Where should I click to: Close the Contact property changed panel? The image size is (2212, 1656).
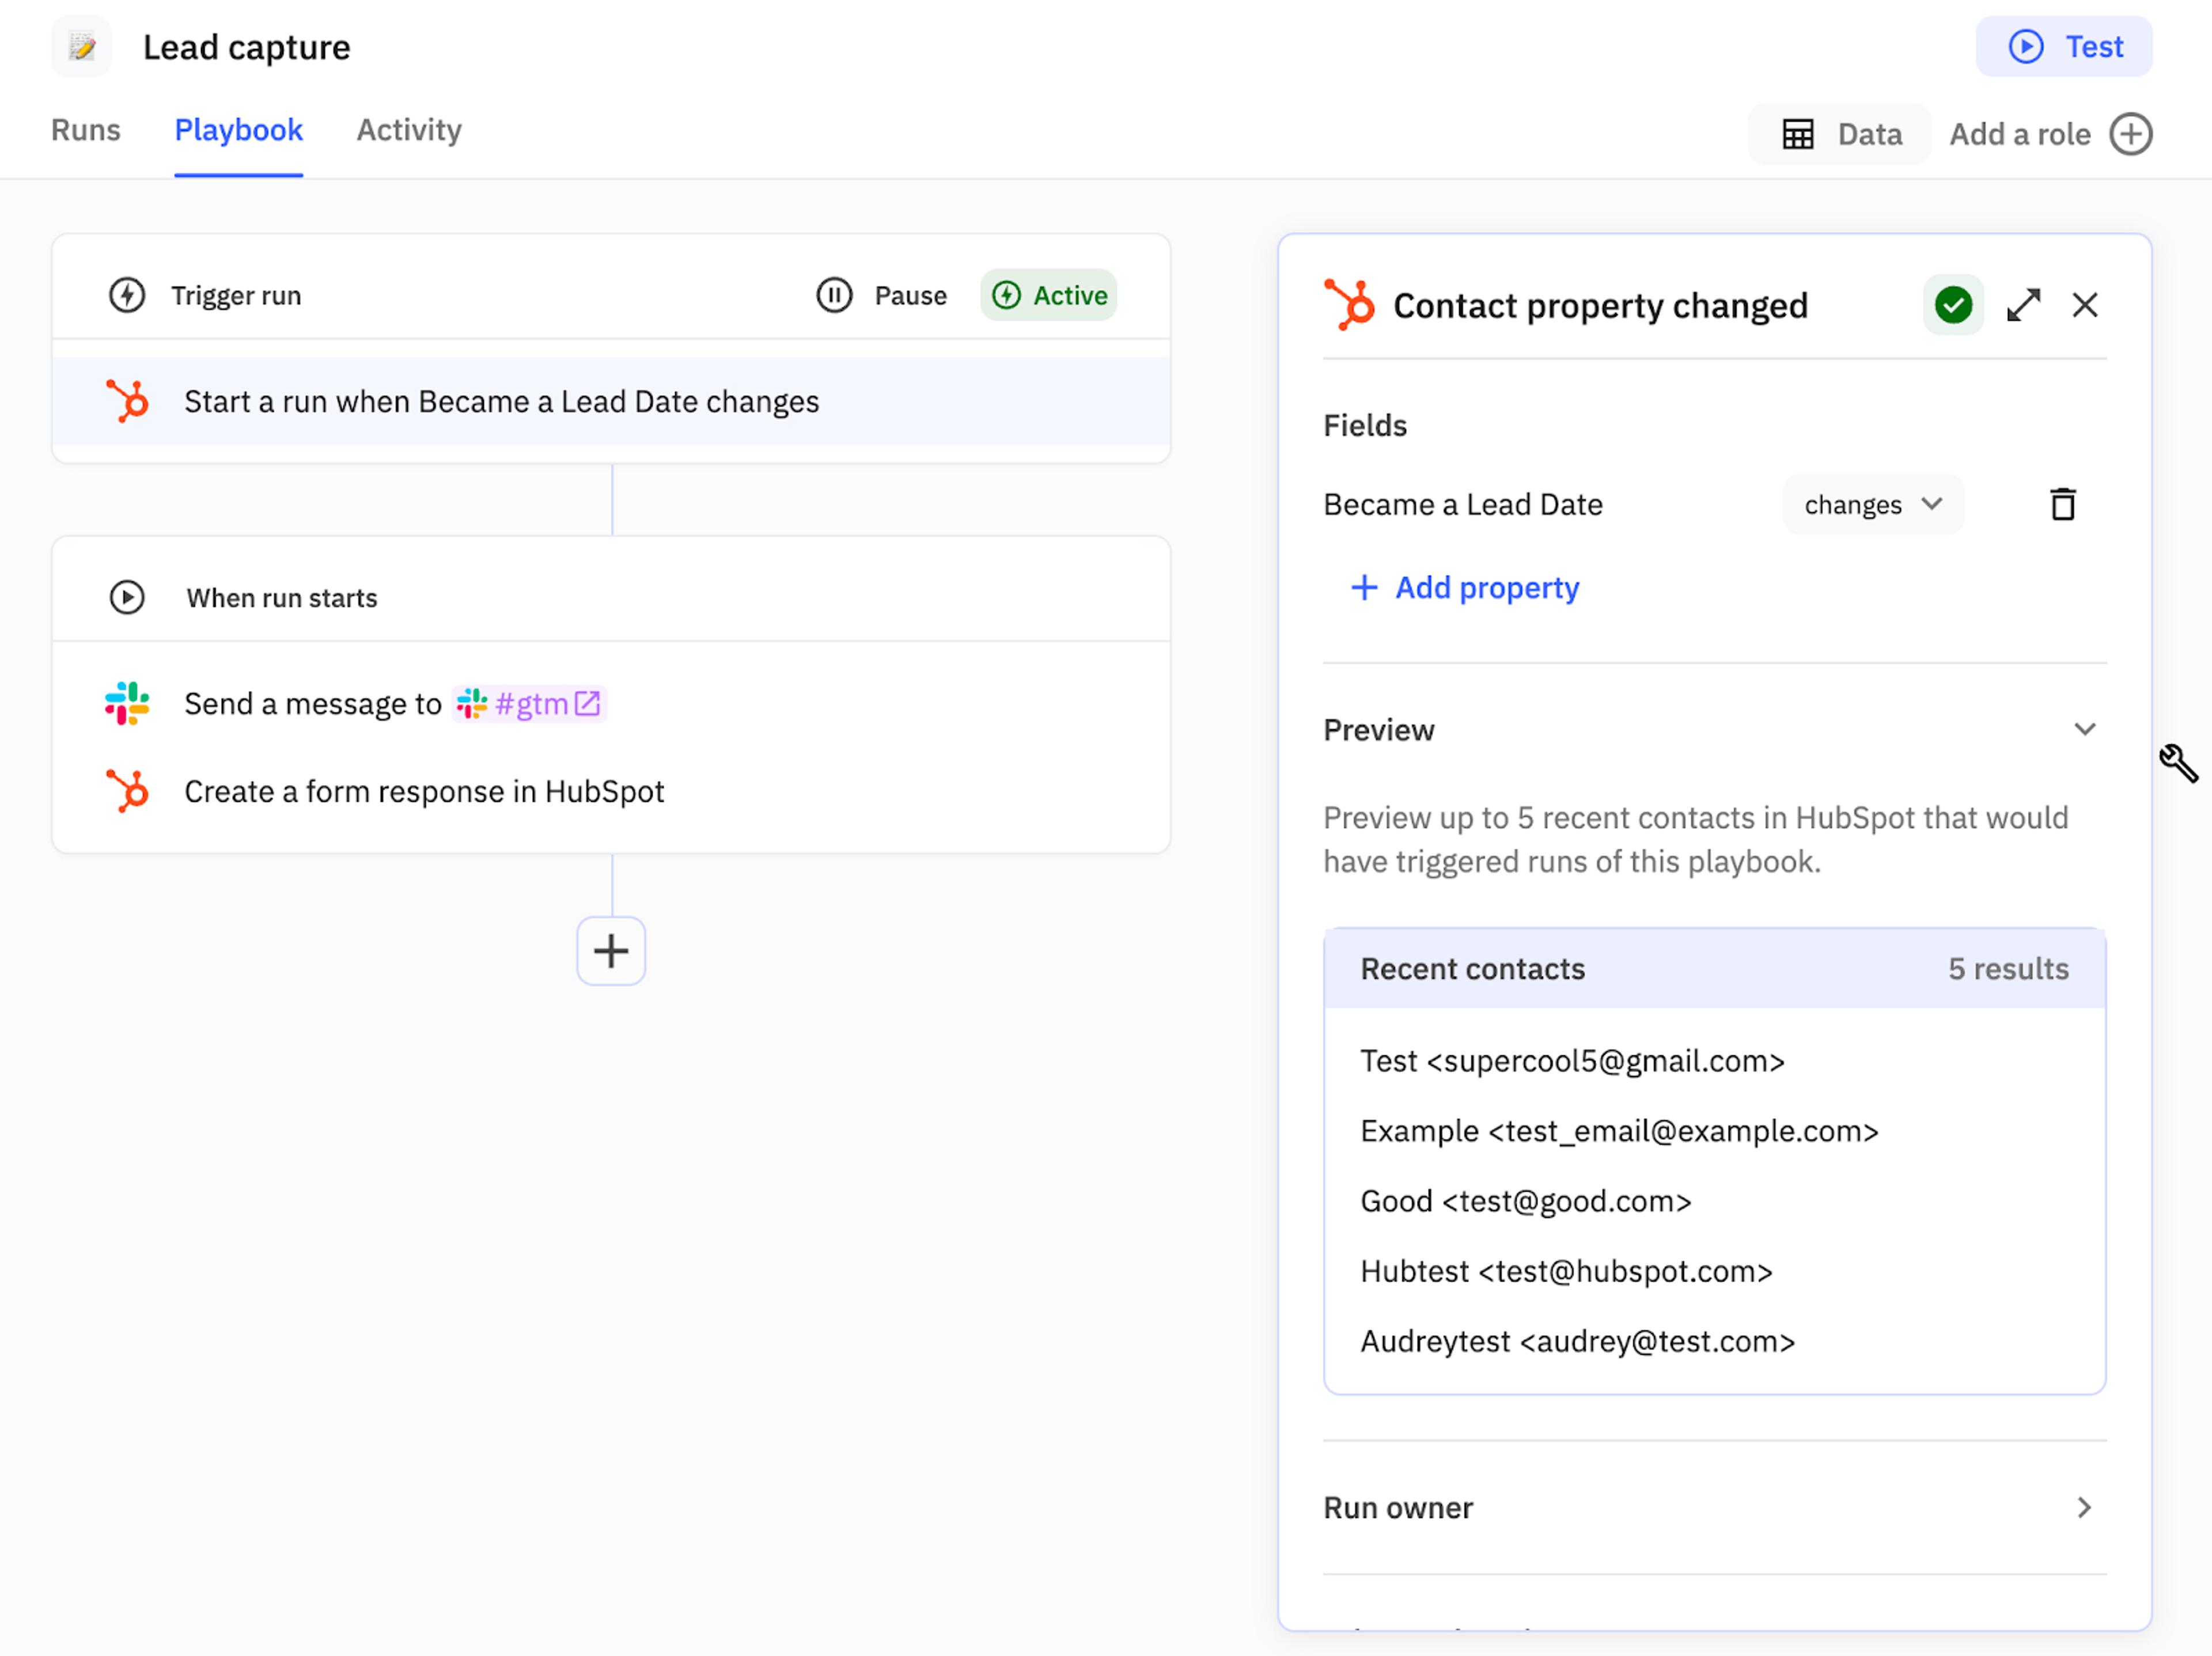coord(2084,305)
